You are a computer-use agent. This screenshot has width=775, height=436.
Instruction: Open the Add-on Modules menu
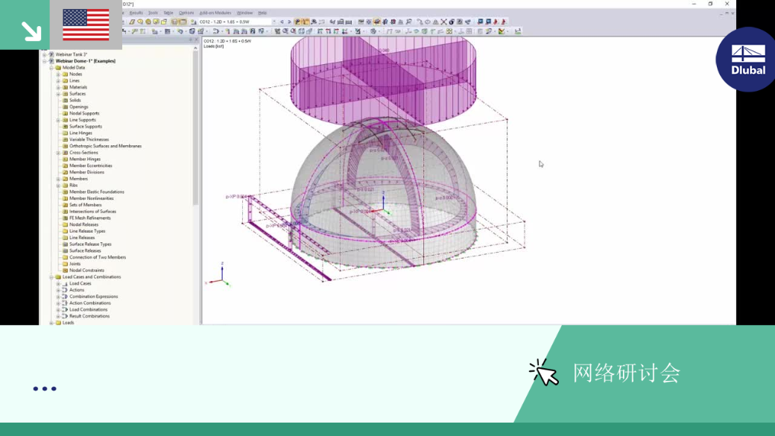tap(215, 13)
